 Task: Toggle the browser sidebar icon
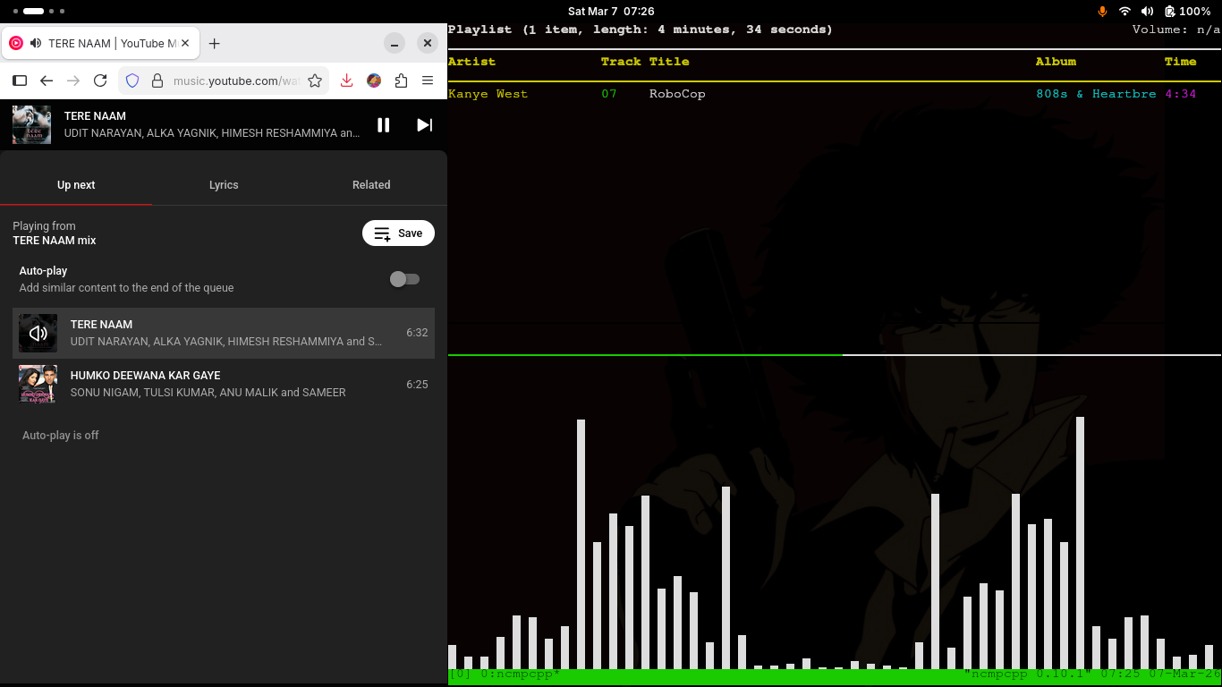tap(20, 81)
